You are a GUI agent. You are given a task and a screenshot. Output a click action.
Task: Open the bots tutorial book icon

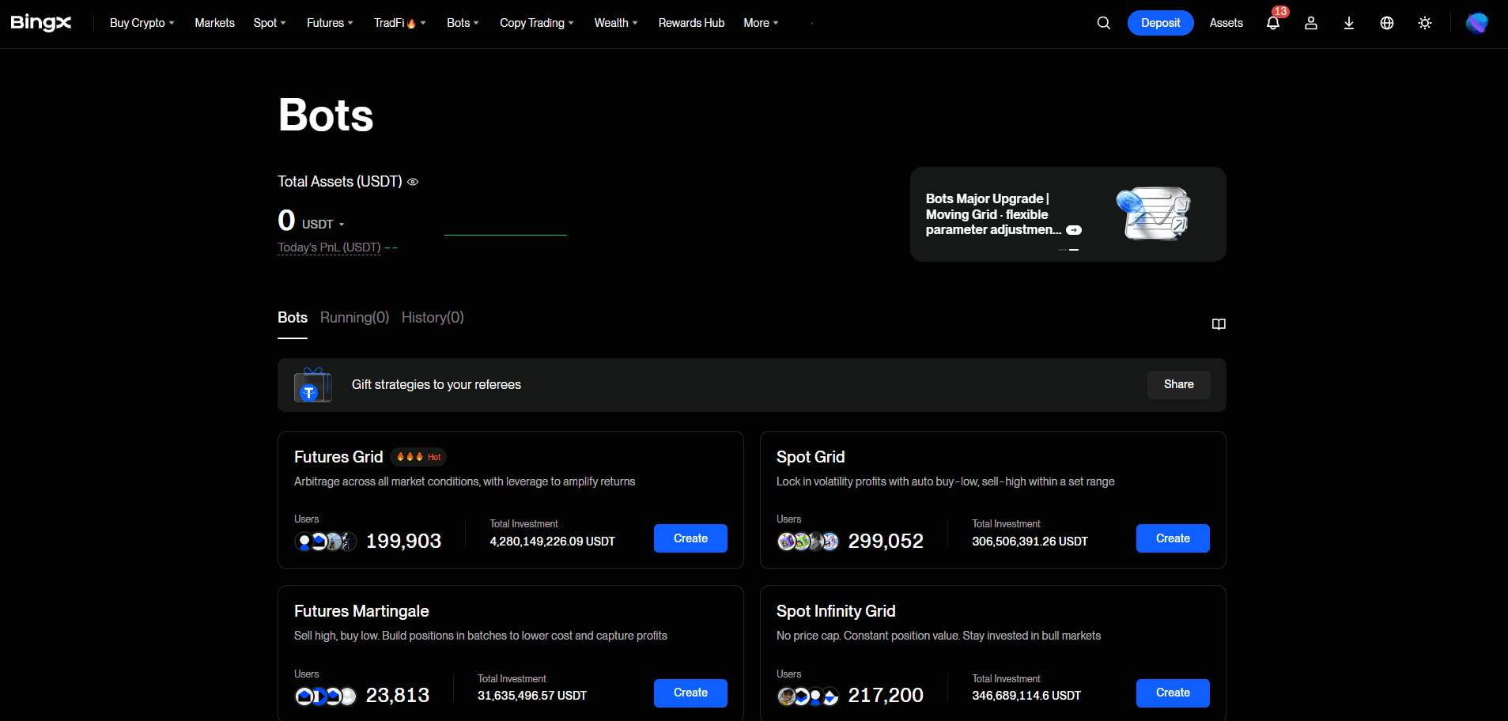(1219, 324)
